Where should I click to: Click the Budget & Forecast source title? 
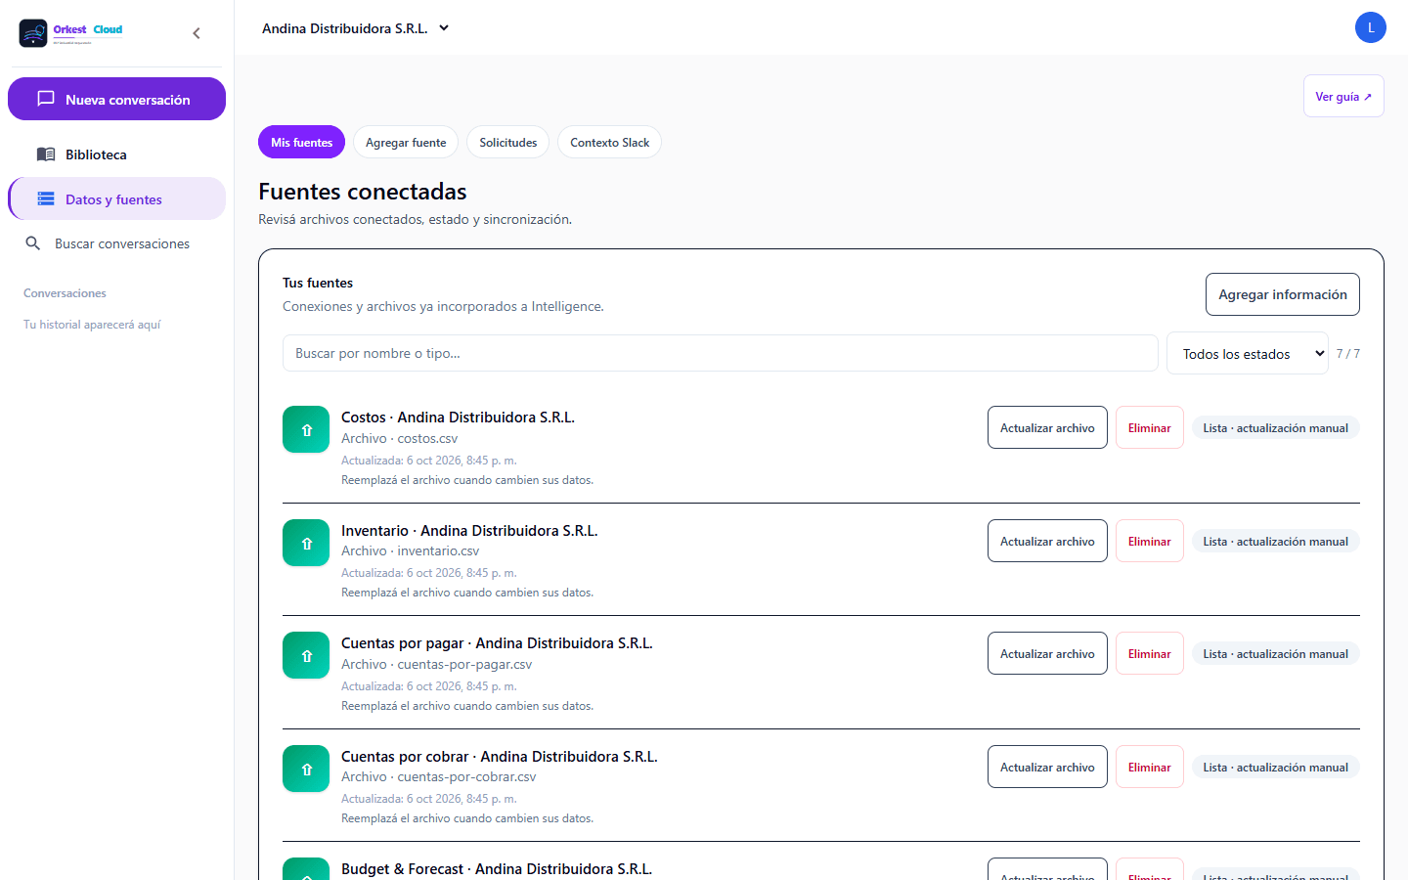(497, 869)
